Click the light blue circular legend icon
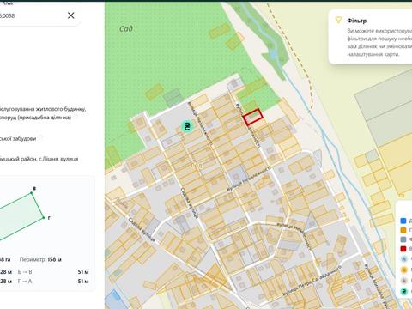Viewport: 412px width, 309px height. click(403, 258)
